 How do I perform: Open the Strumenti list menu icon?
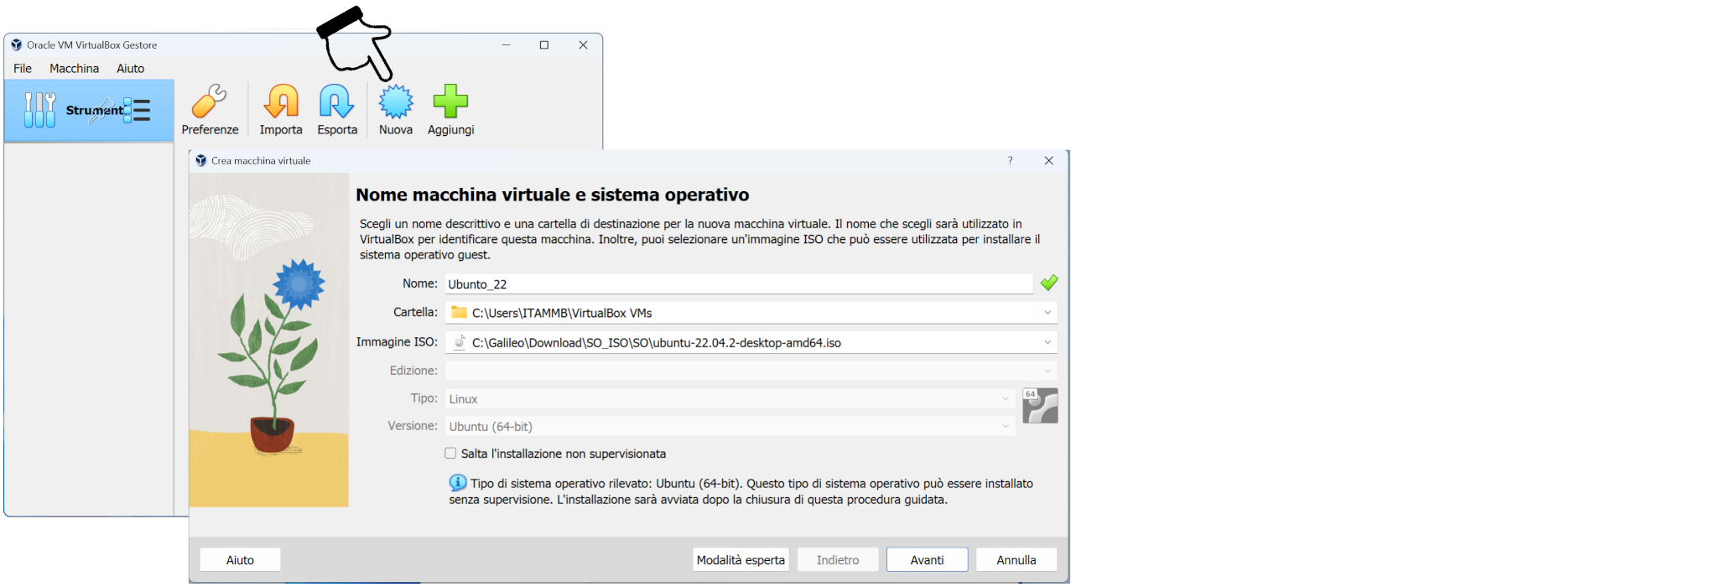(138, 110)
